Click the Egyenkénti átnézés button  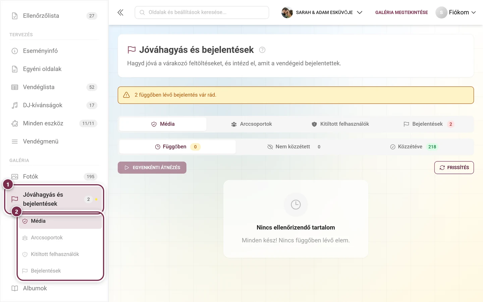click(152, 167)
